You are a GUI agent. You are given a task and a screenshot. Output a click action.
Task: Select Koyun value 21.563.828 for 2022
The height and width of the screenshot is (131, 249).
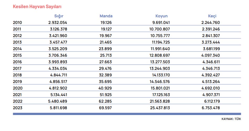[x=160, y=101]
